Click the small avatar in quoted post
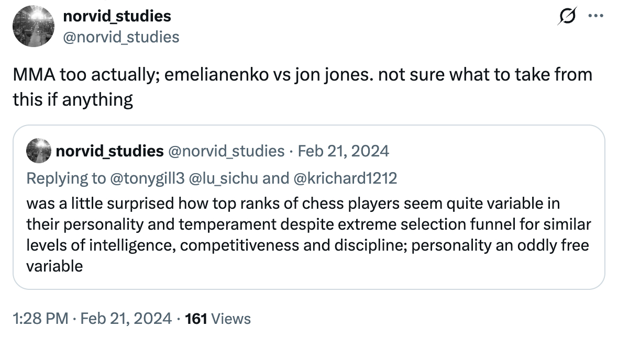 click(39, 152)
